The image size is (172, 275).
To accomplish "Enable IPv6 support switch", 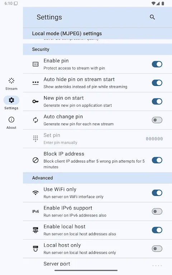I will 157,211.
